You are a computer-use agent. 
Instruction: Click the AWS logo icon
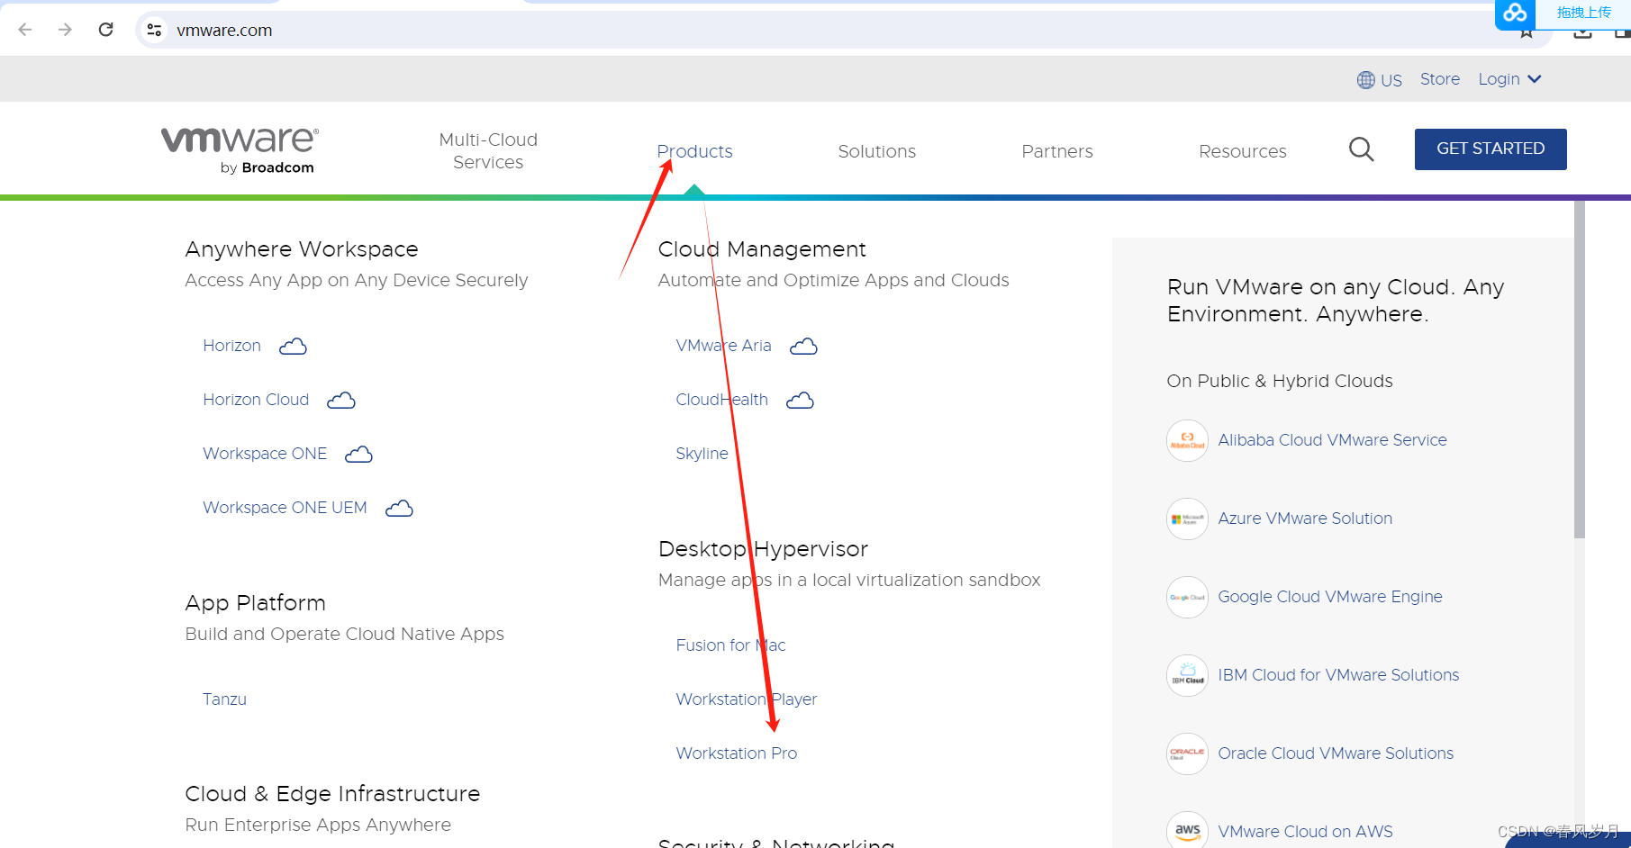1187,831
